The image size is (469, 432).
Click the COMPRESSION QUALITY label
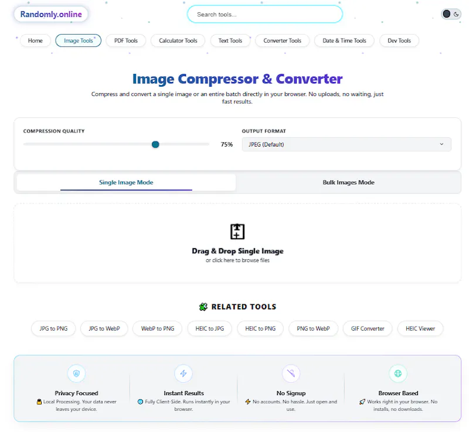pyautogui.click(x=54, y=131)
